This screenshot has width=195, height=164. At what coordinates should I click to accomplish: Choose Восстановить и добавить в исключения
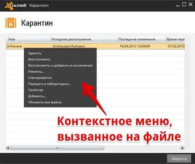[60, 65]
